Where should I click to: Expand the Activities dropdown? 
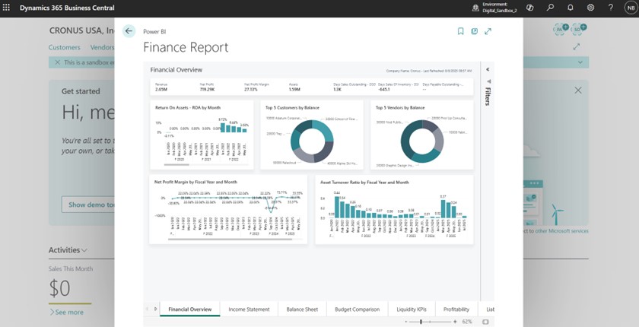(68, 250)
